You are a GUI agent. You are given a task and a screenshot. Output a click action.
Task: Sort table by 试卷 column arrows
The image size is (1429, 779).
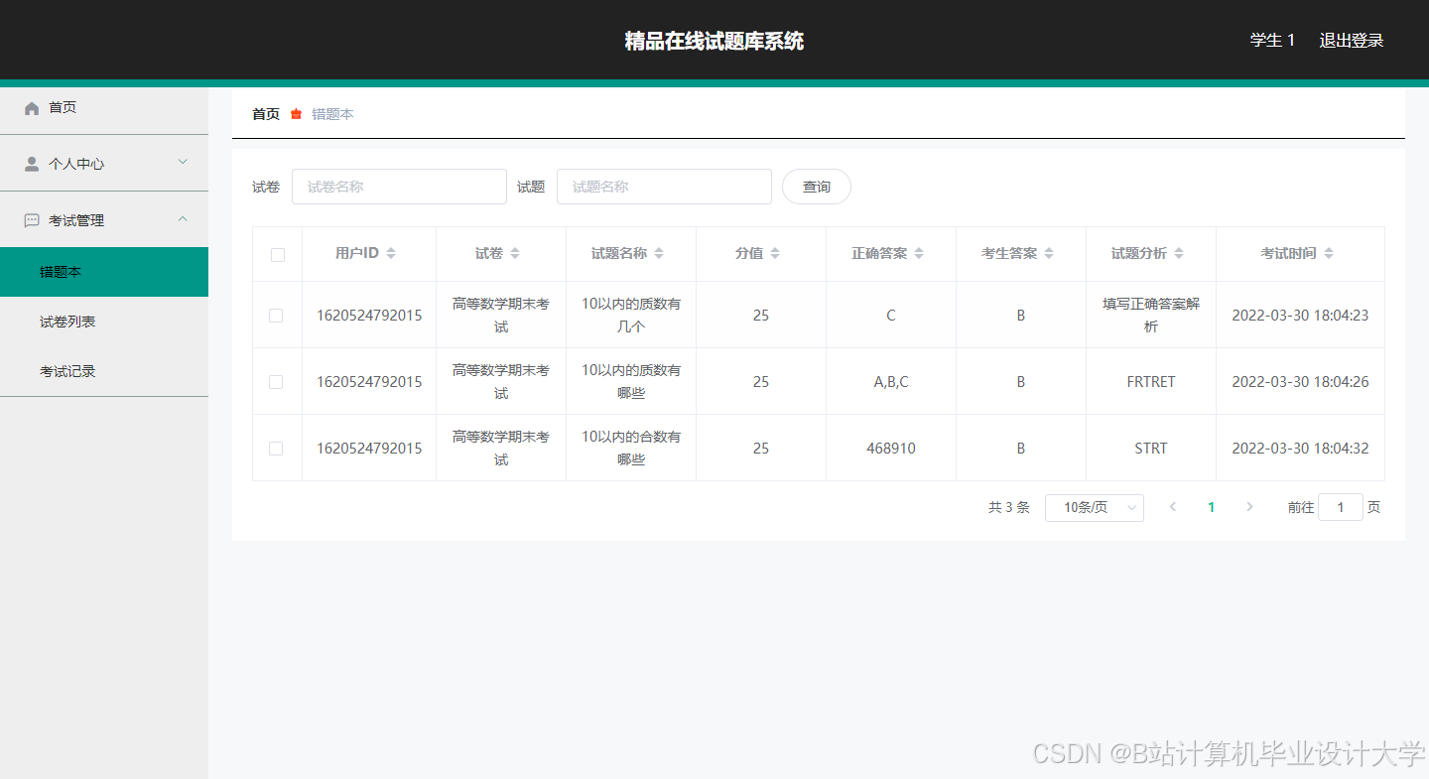click(515, 254)
